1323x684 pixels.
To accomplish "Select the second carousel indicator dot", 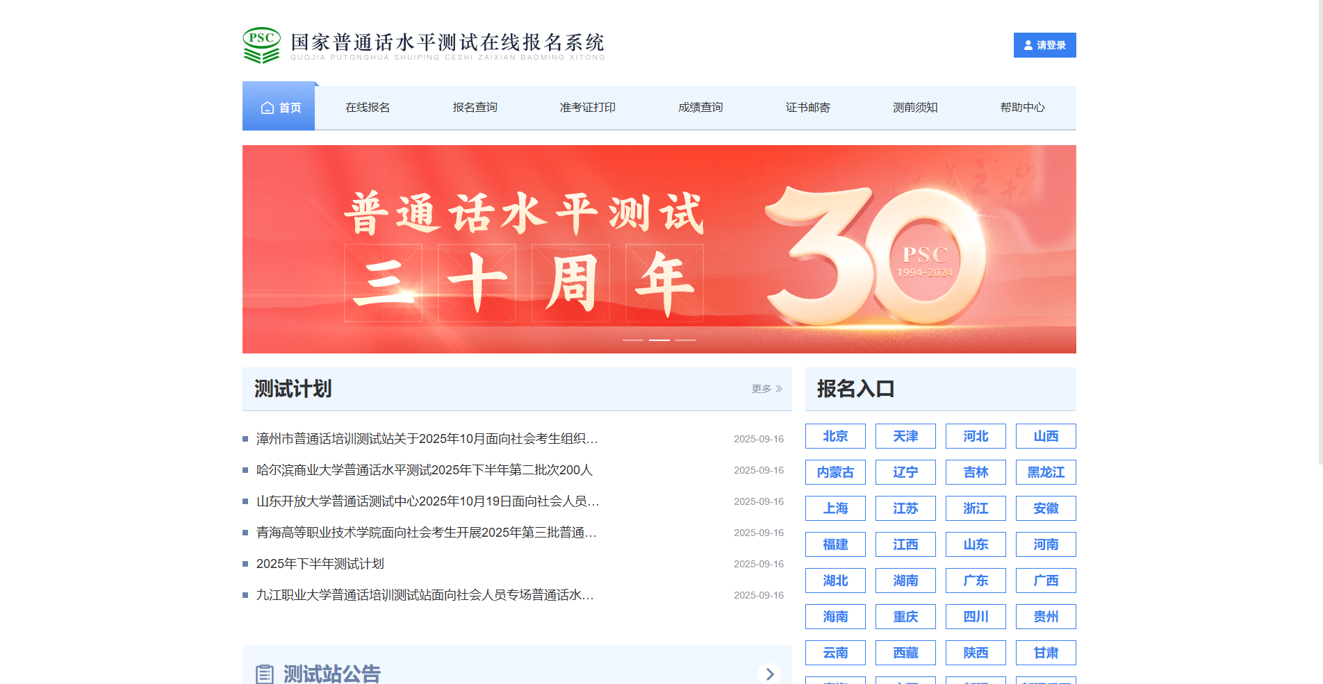I will click(659, 340).
